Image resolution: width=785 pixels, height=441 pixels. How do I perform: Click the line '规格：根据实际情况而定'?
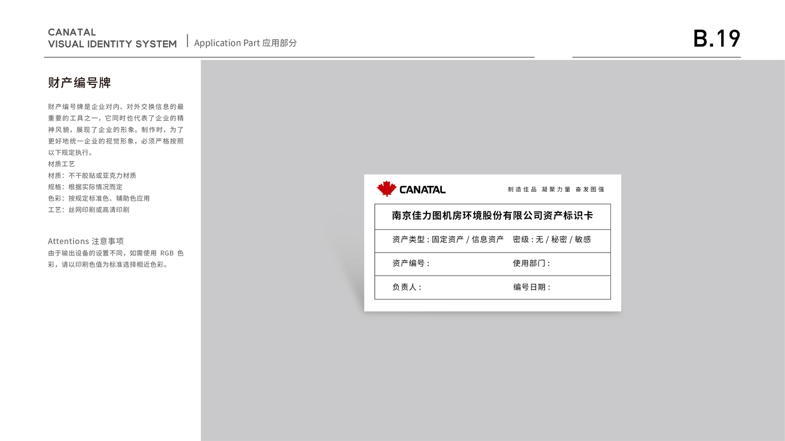pos(85,187)
